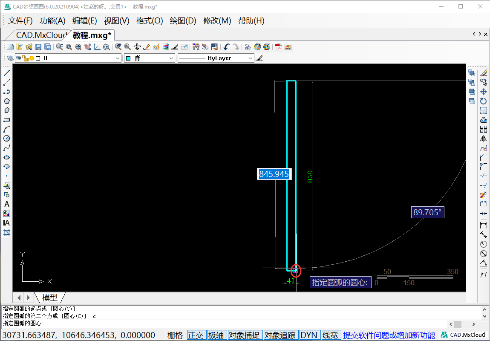
Task: Click the Export to PDF icon
Action: 278,47
